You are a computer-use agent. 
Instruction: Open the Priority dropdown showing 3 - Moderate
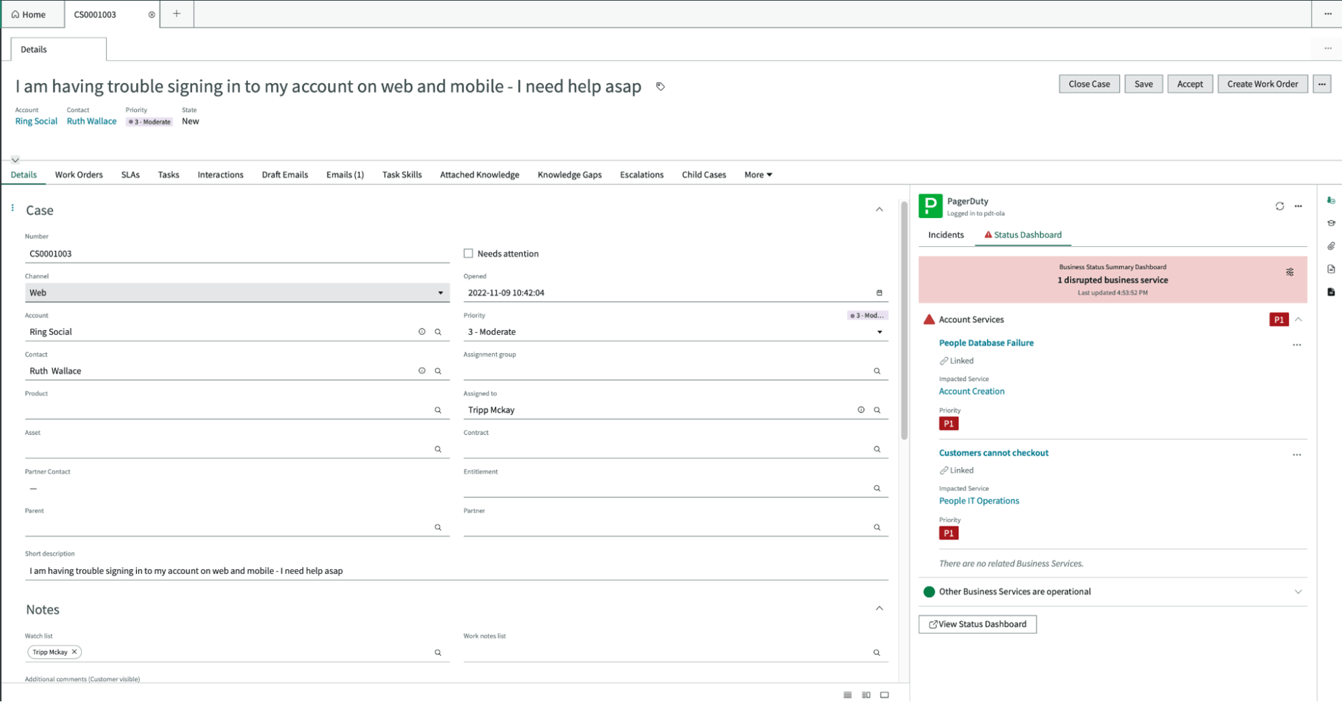(674, 332)
